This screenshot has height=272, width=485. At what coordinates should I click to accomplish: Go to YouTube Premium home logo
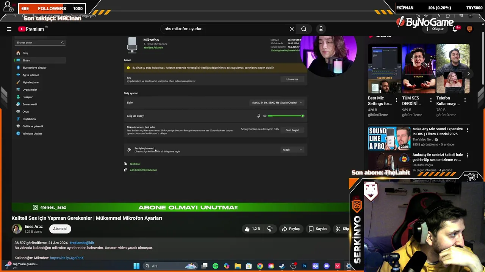pos(32,29)
